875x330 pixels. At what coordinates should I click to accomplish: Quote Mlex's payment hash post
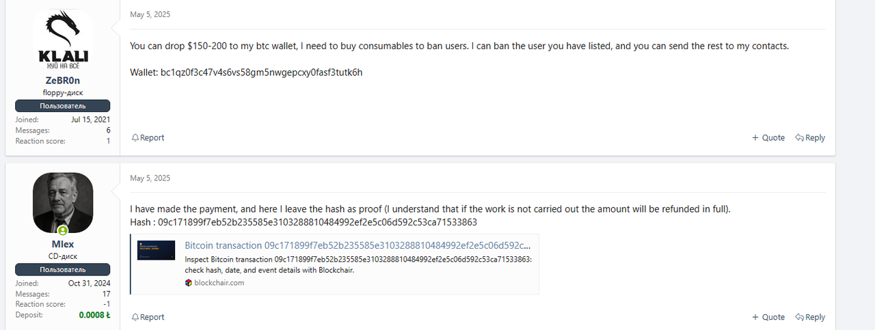point(768,317)
